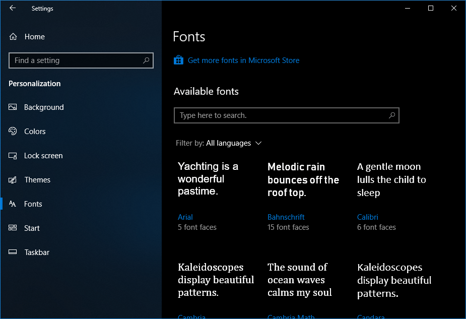Click the Start tiles icon

coord(13,228)
